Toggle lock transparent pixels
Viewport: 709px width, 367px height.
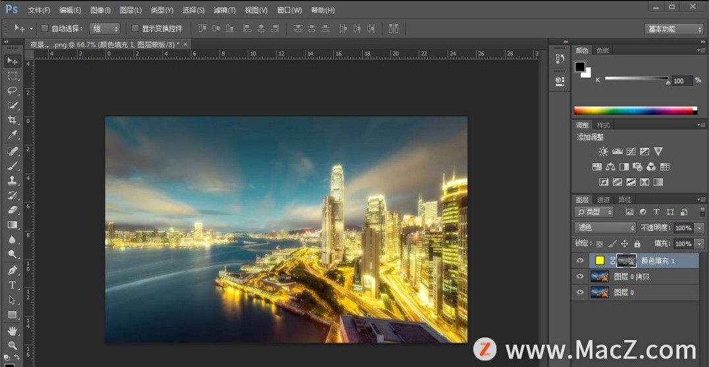(600, 243)
